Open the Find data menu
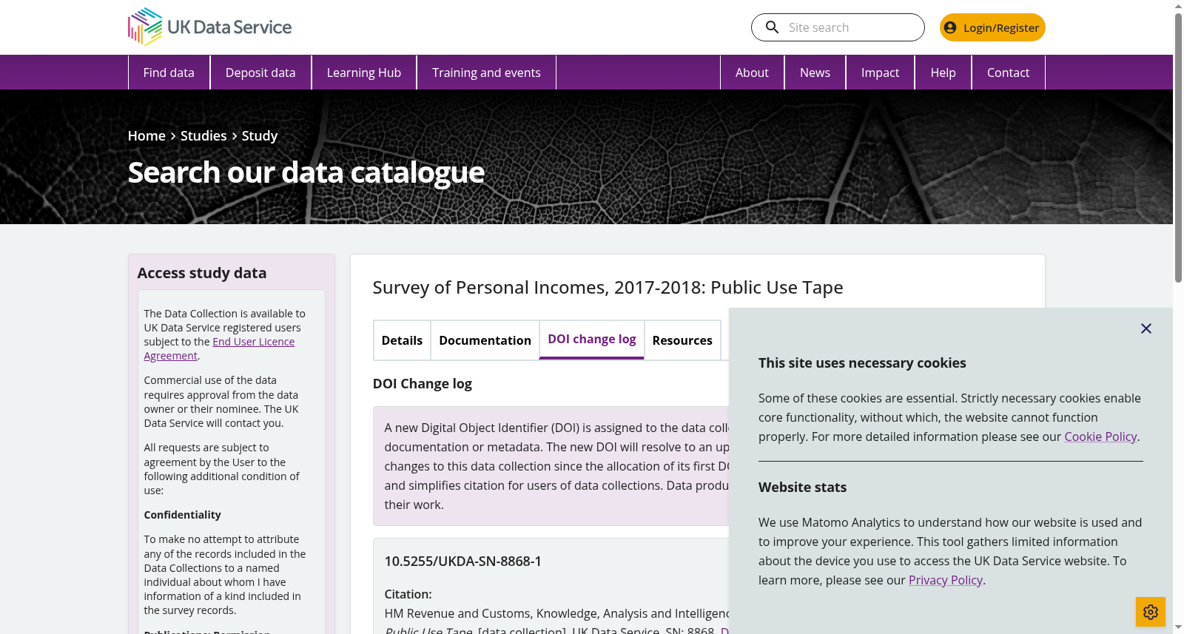The height and width of the screenshot is (634, 1184). (x=169, y=72)
